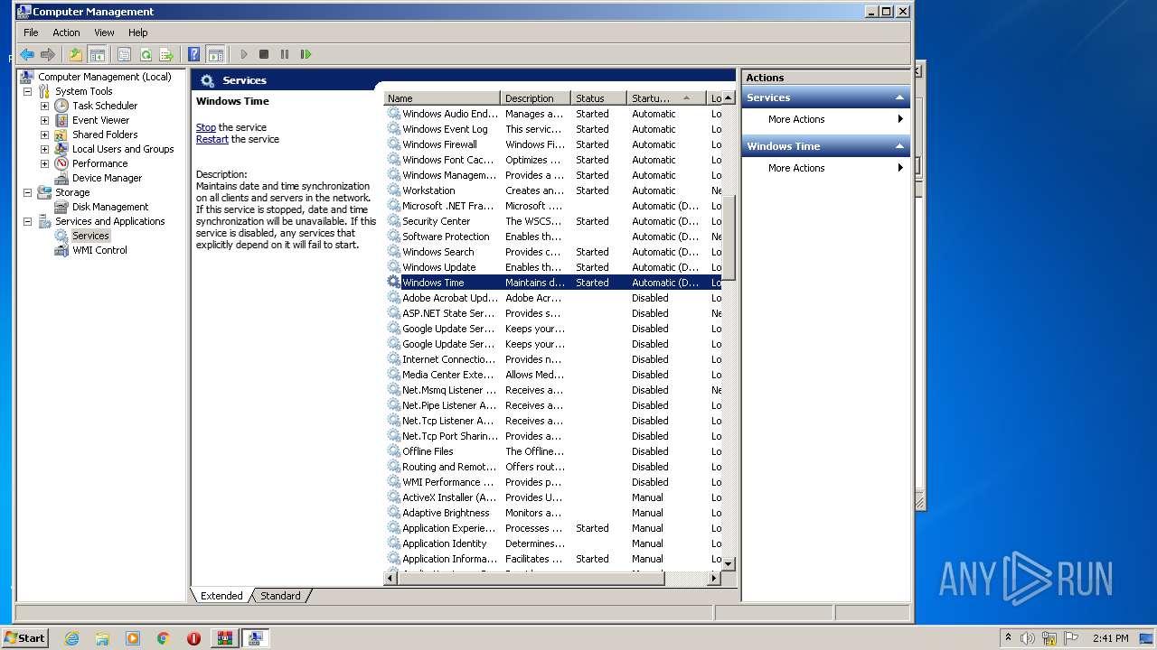This screenshot has height=650, width=1157.
Task: Select the Security Center service row
Action: [x=553, y=221]
